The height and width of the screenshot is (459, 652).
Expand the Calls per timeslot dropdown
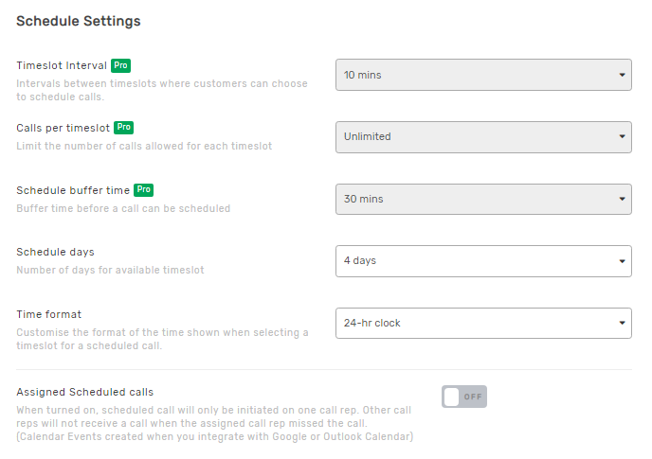tap(483, 136)
